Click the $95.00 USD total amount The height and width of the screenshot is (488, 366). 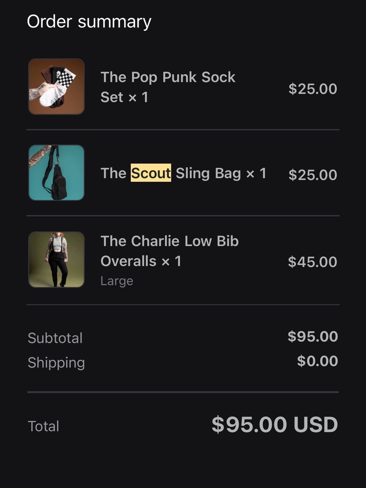click(274, 425)
